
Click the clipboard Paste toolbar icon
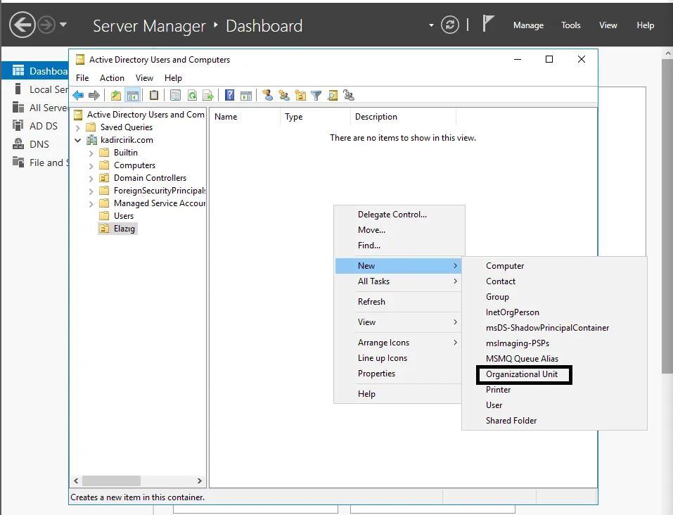point(153,96)
